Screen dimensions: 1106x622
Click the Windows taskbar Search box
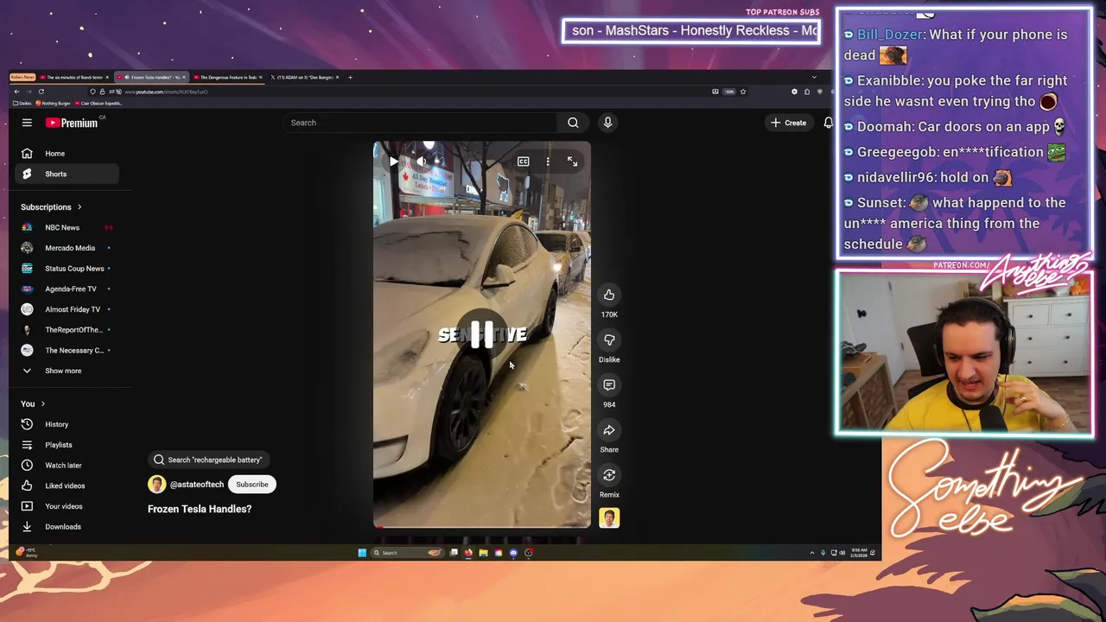point(407,553)
